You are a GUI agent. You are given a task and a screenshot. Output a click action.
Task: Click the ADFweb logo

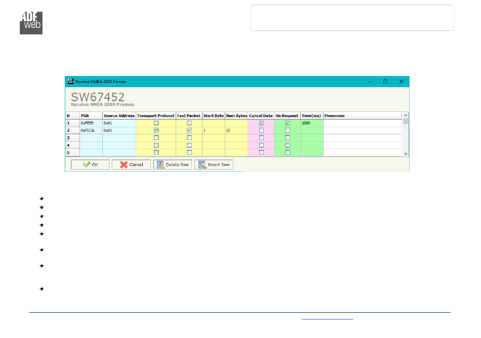[31, 22]
